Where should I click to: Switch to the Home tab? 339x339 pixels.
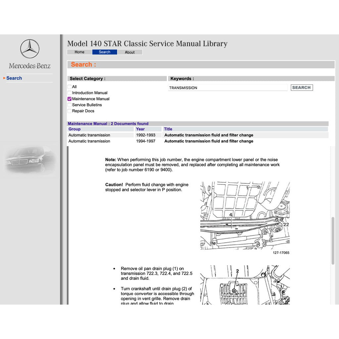[x=79, y=52]
